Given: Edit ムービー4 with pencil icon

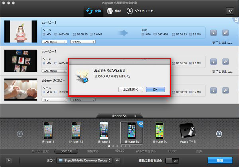Looking at the screenshot, I should [225, 62].
